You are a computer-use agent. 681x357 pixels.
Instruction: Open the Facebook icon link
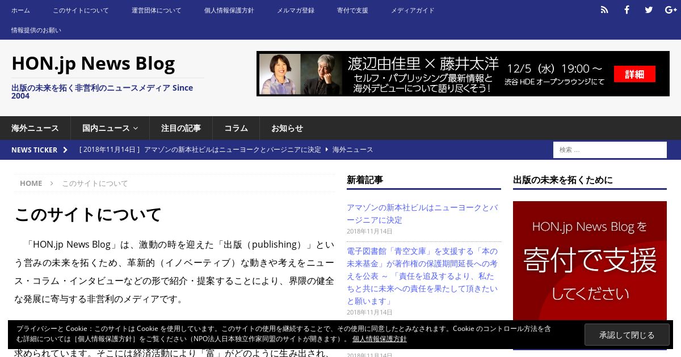(627, 10)
